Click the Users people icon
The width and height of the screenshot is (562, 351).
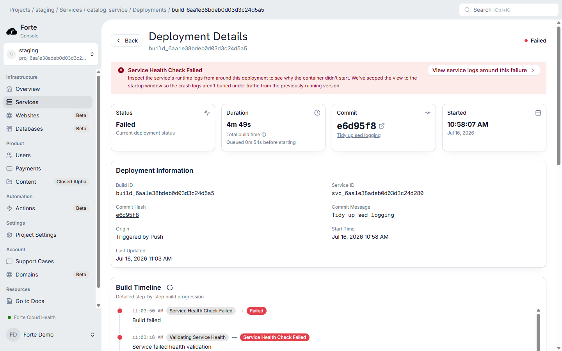(9, 155)
